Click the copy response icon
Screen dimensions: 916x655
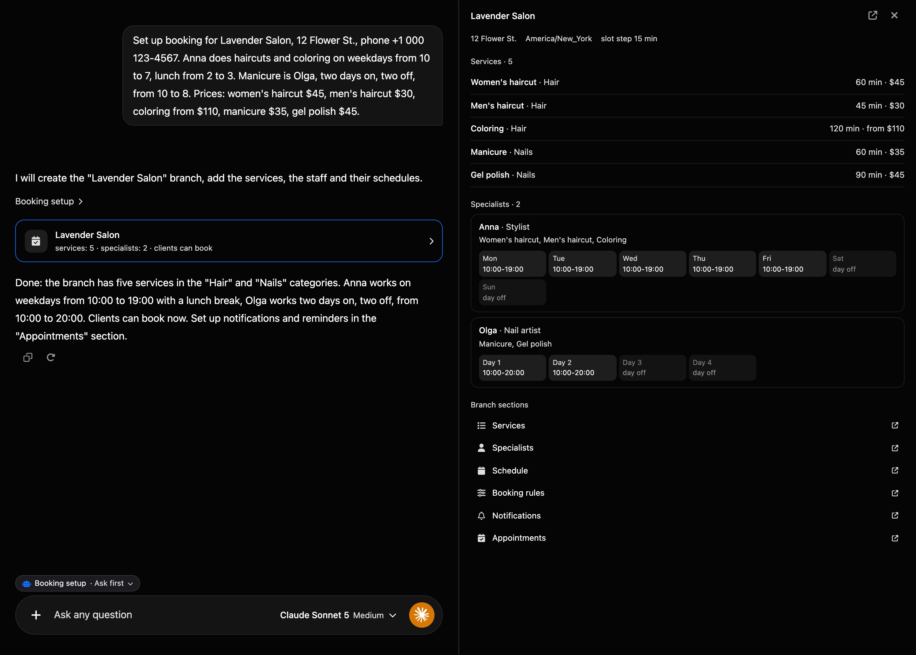[28, 357]
